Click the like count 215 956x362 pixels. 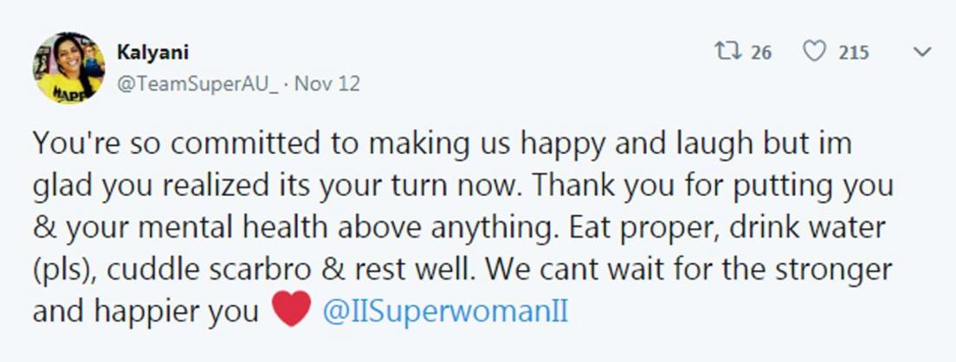854,53
